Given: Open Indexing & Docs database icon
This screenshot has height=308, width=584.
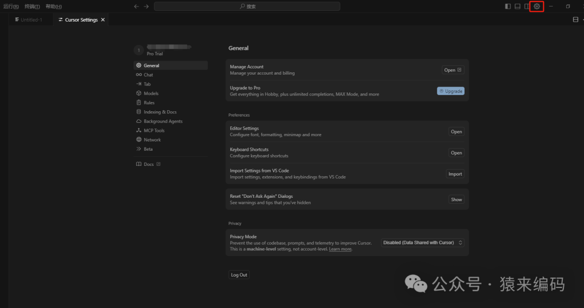Looking at the screenshot, I should pyautogui.click(x=138, y=112).
